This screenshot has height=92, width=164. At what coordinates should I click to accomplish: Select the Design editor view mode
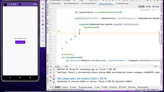(156, 7)
